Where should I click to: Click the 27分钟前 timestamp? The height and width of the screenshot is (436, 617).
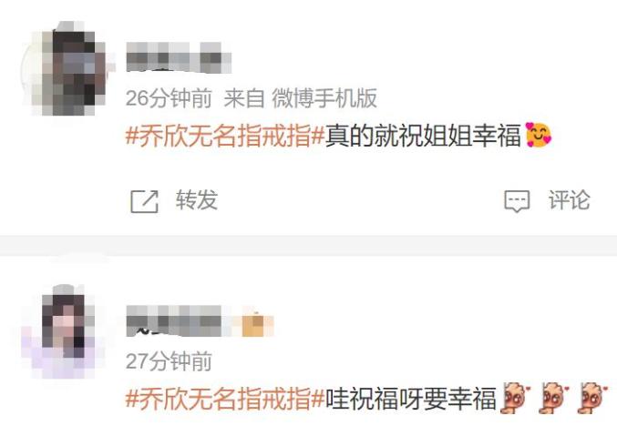(169, 361)
